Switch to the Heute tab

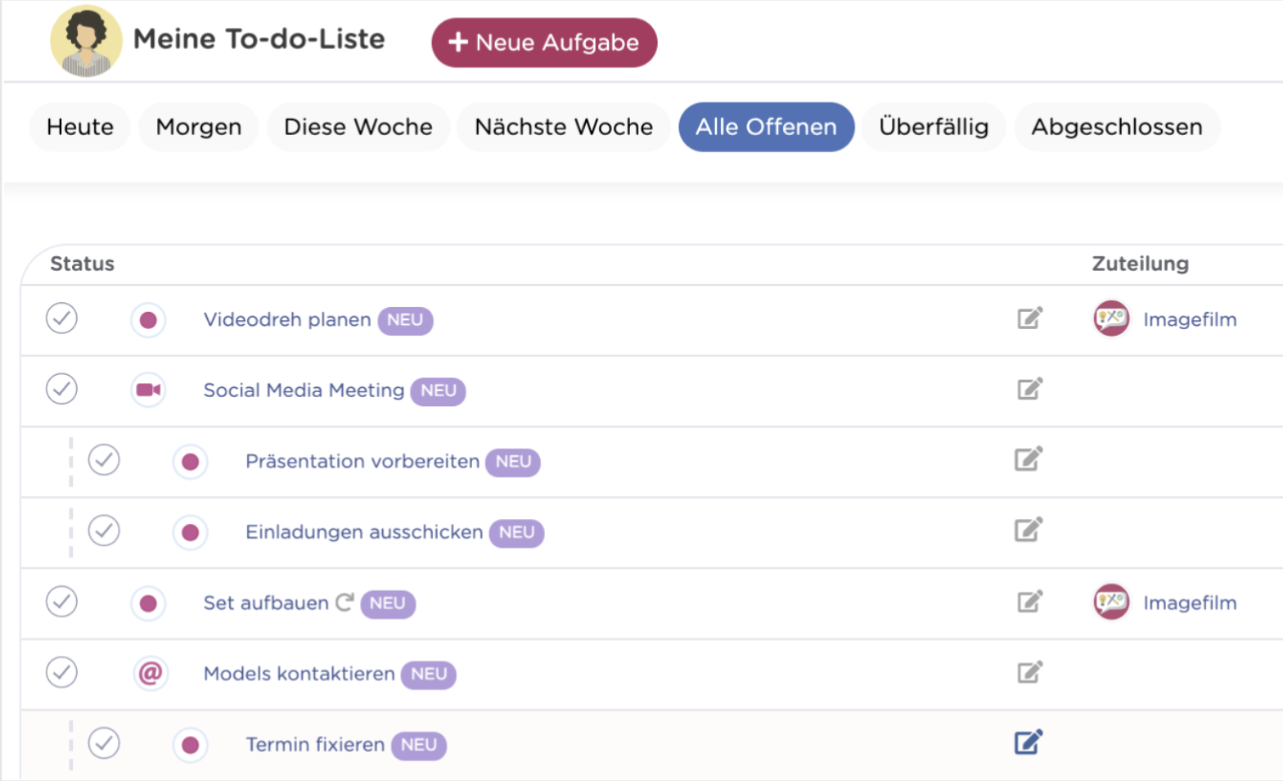pos(80,127)
